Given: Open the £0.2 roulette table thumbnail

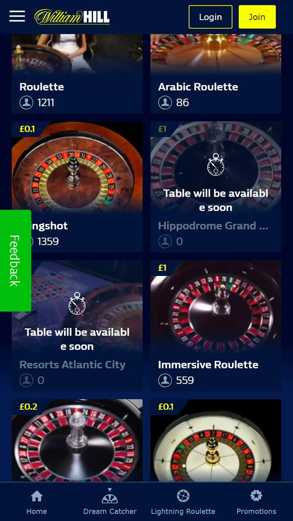Looking at the screenshot, I should pyautogui.click(x=77, y=440).
